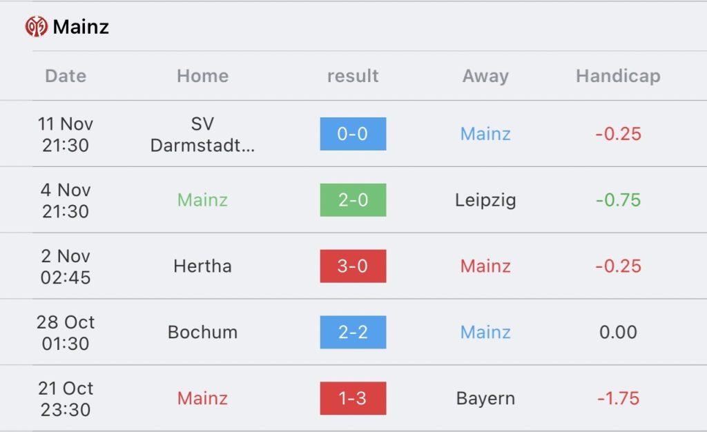Open Bochum team link

point(202,332)
